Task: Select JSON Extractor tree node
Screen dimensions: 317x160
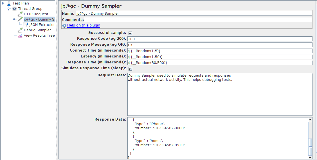Action: pyautogui.click(x=42, y=25)
